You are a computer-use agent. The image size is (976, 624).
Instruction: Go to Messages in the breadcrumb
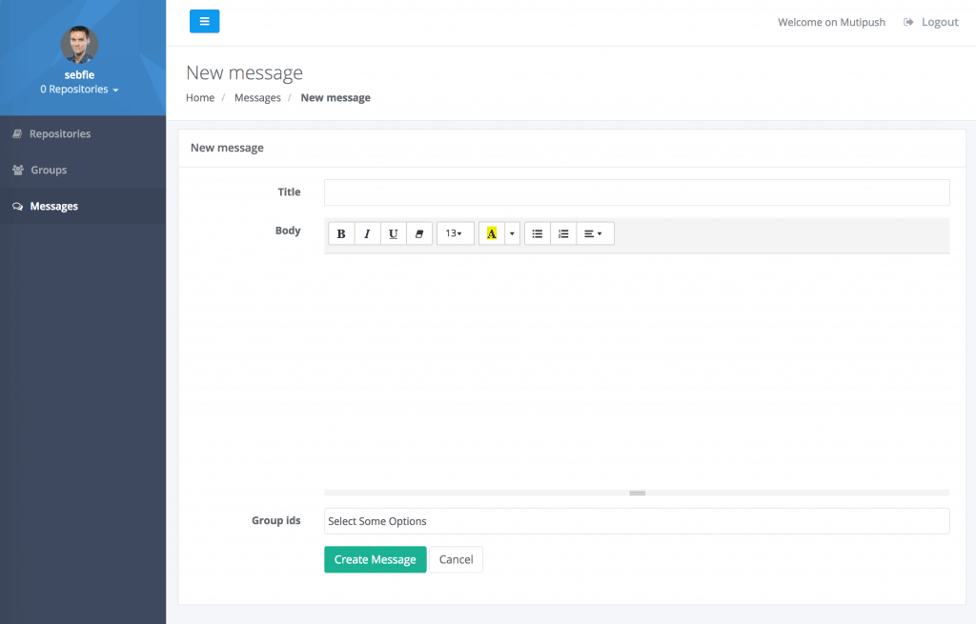pos(257,98)
